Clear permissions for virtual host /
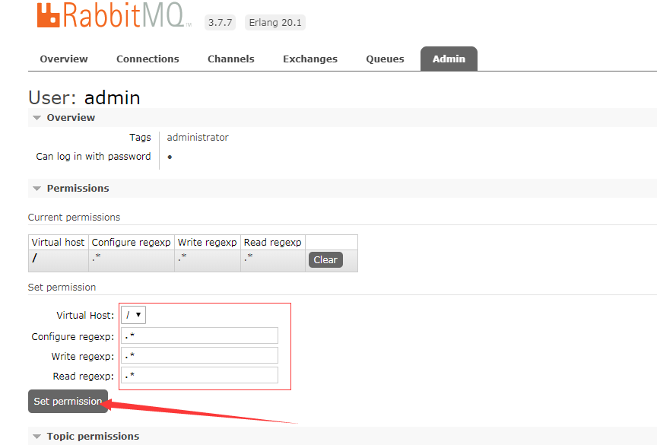Viewport: 657px width, 445px height. [x=325, y=260]
